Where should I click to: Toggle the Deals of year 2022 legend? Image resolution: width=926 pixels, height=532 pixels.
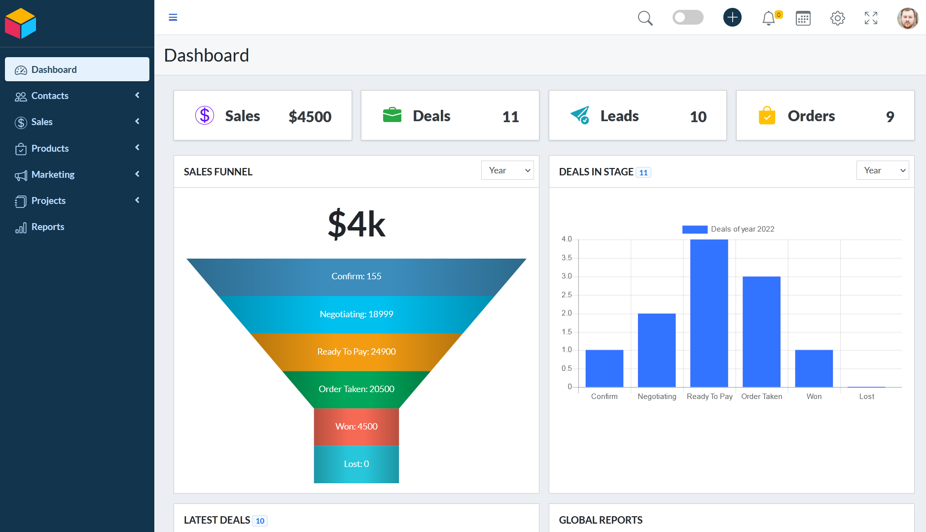pos(728,229)
